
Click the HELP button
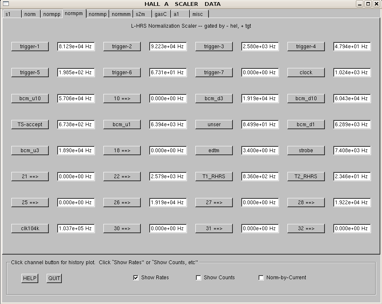30,278
